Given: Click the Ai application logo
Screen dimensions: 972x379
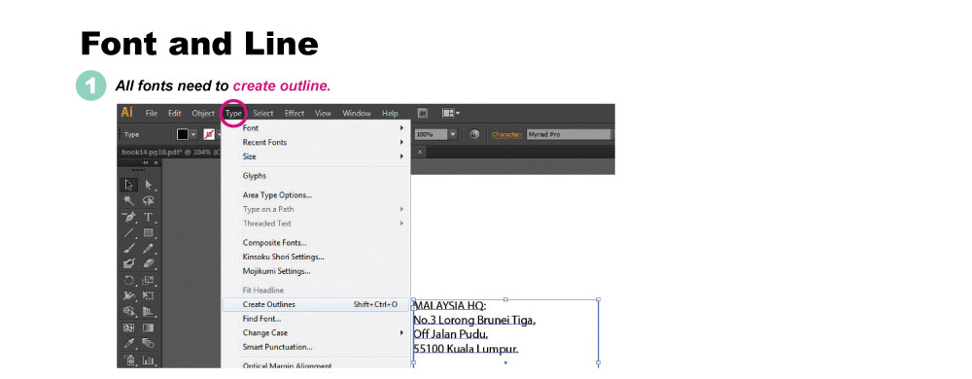Looking at the screenshot, I should (x=127, y=113).
